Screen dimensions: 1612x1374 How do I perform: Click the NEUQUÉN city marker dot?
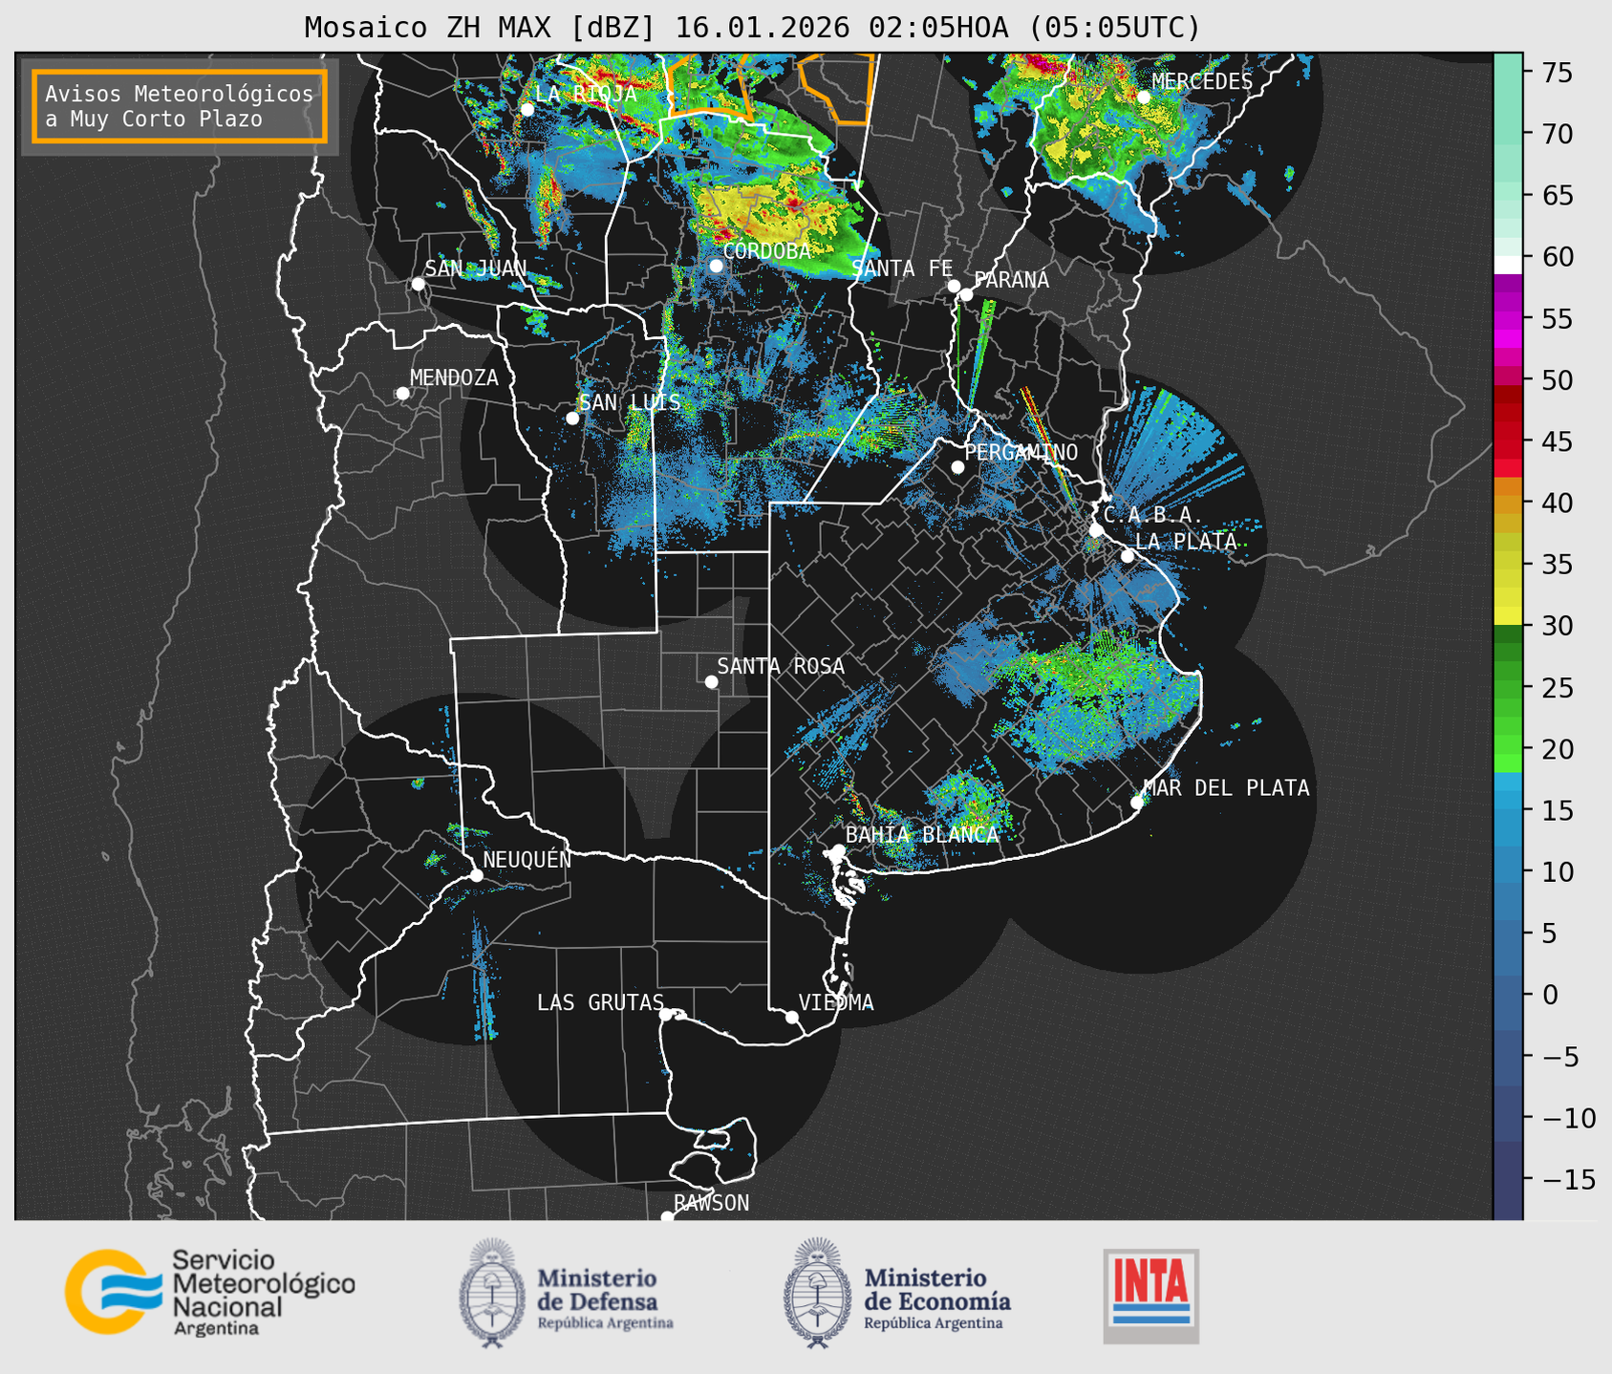pos(476,875)
